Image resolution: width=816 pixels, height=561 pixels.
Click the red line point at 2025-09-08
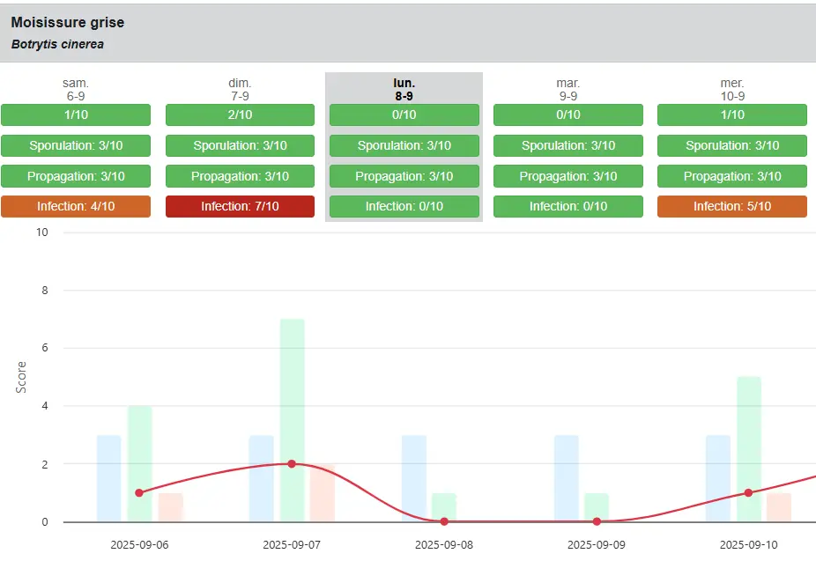click(x=444, y=521)
